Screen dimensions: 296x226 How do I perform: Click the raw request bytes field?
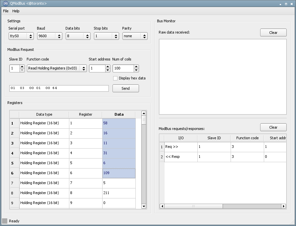click(x=59, y=88)
